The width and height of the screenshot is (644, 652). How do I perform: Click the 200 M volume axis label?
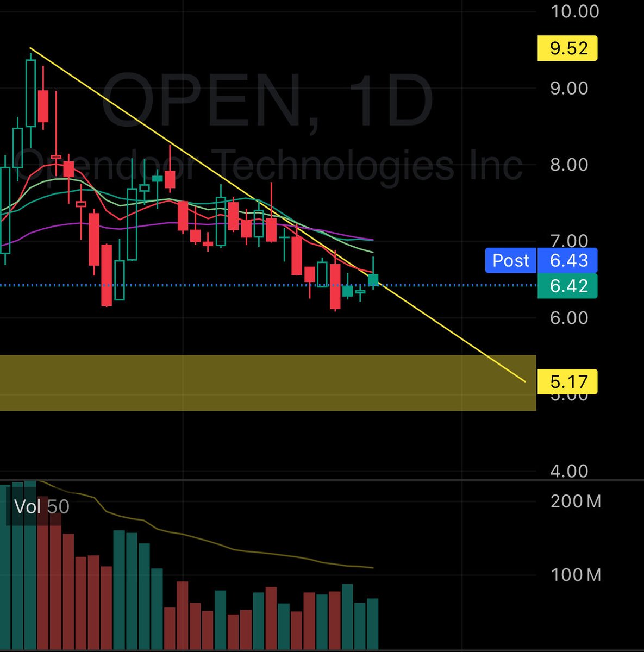tap(576, 501)
